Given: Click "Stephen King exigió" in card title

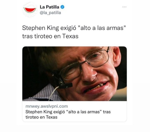Looking at the screenshot, I should click(45, 112).
